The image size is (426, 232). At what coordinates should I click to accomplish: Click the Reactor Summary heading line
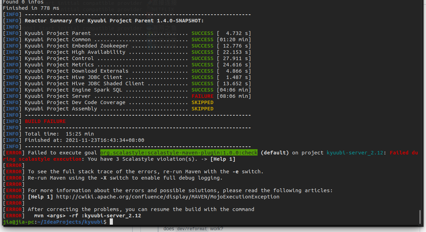point(114,21)
